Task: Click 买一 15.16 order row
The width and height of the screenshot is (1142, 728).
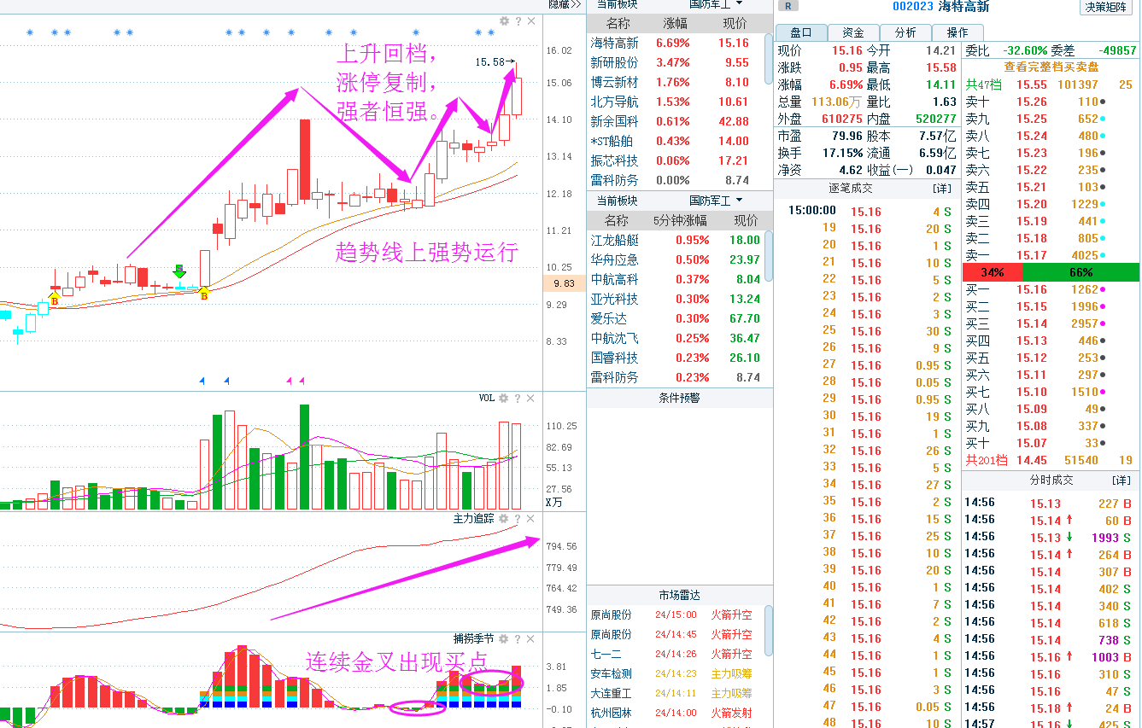Action: 1051,289
